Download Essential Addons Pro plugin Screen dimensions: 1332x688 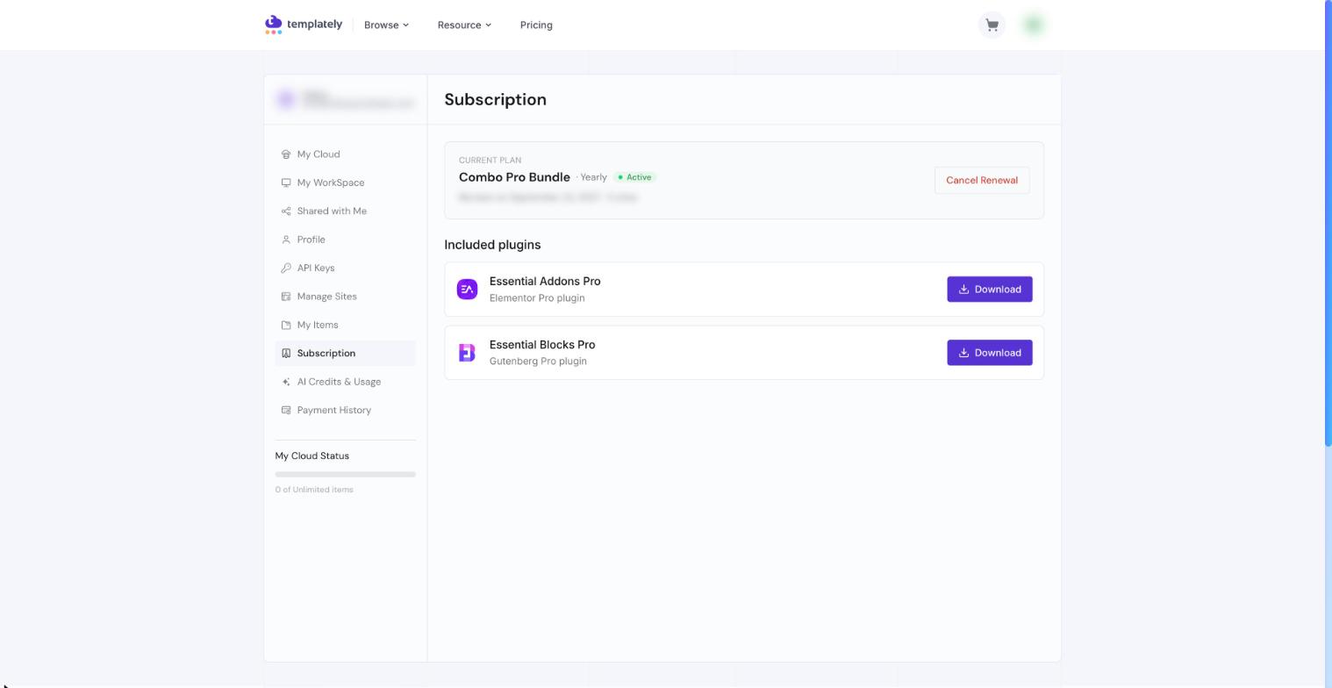(990, 290)
